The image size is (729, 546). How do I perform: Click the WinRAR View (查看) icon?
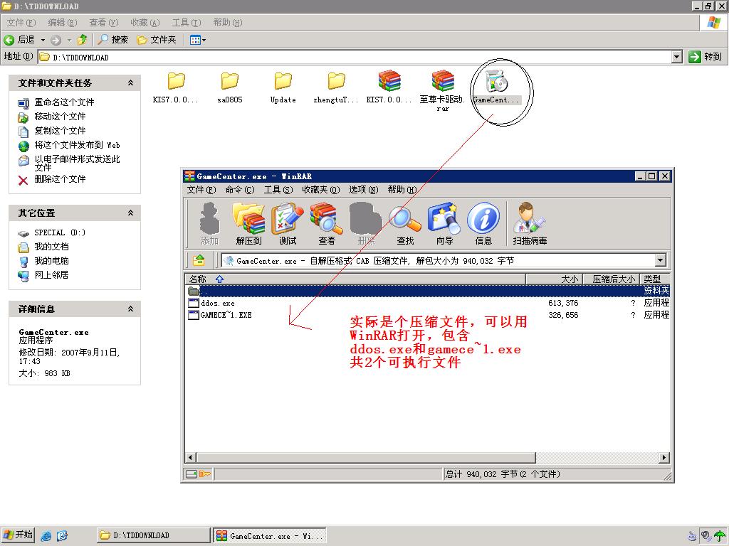coord(326,223)
